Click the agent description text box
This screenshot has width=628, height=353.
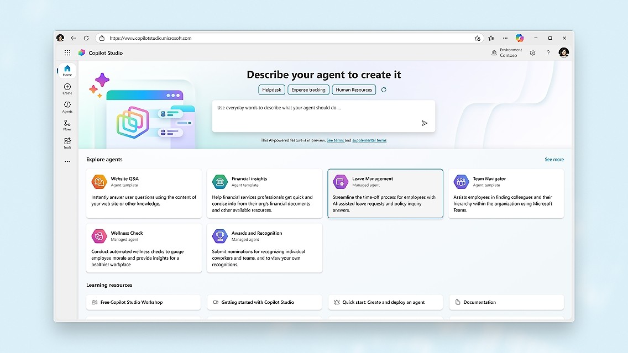(323, 116)
